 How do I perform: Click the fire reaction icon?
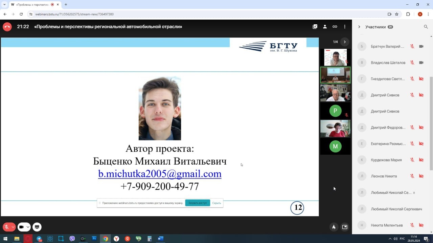coord(334,227)
